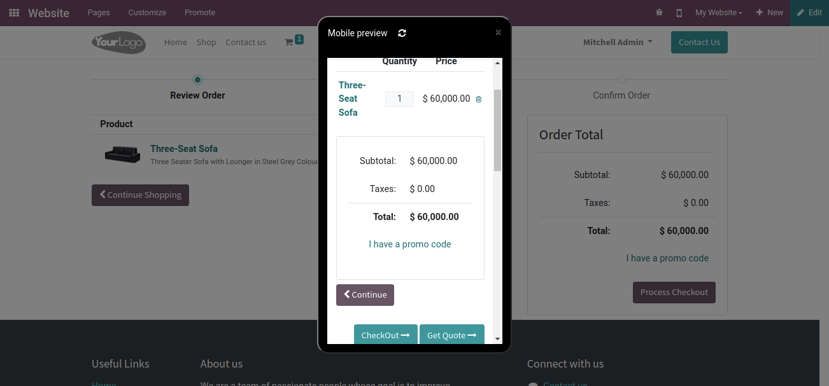Select the Review Order step marker
This screenshot has height=386, width=829.
click(197, 79)
